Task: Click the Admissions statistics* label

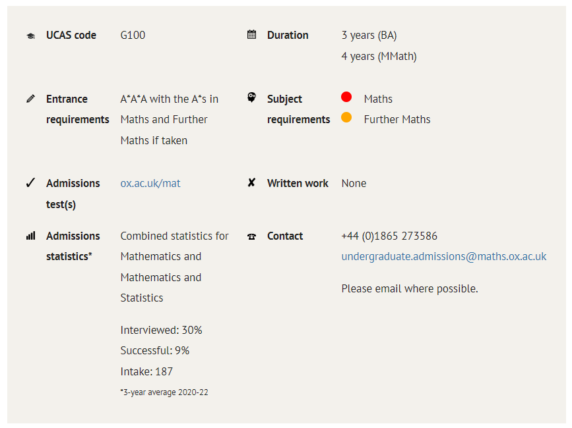Action: [73, 246]
